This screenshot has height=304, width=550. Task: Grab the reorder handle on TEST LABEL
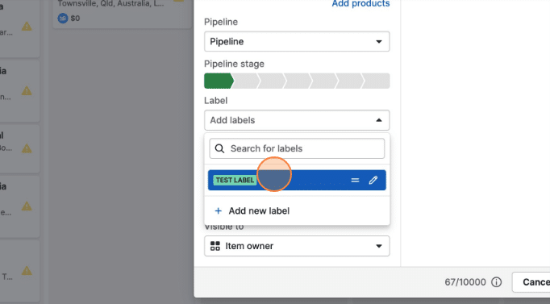355,181
